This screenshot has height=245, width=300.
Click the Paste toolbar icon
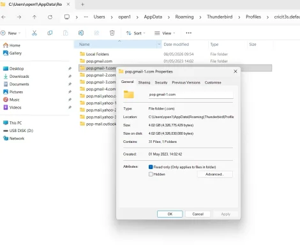(66, 33)
